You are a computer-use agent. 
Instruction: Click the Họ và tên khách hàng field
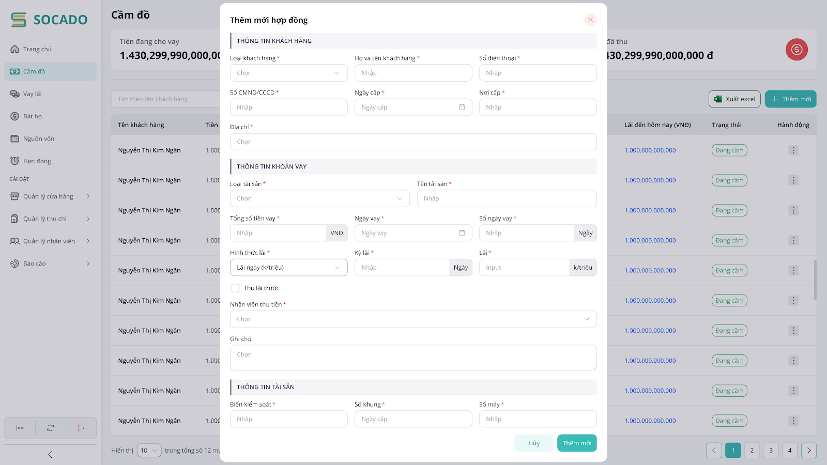pyautogui.click(x=413, y=73)
